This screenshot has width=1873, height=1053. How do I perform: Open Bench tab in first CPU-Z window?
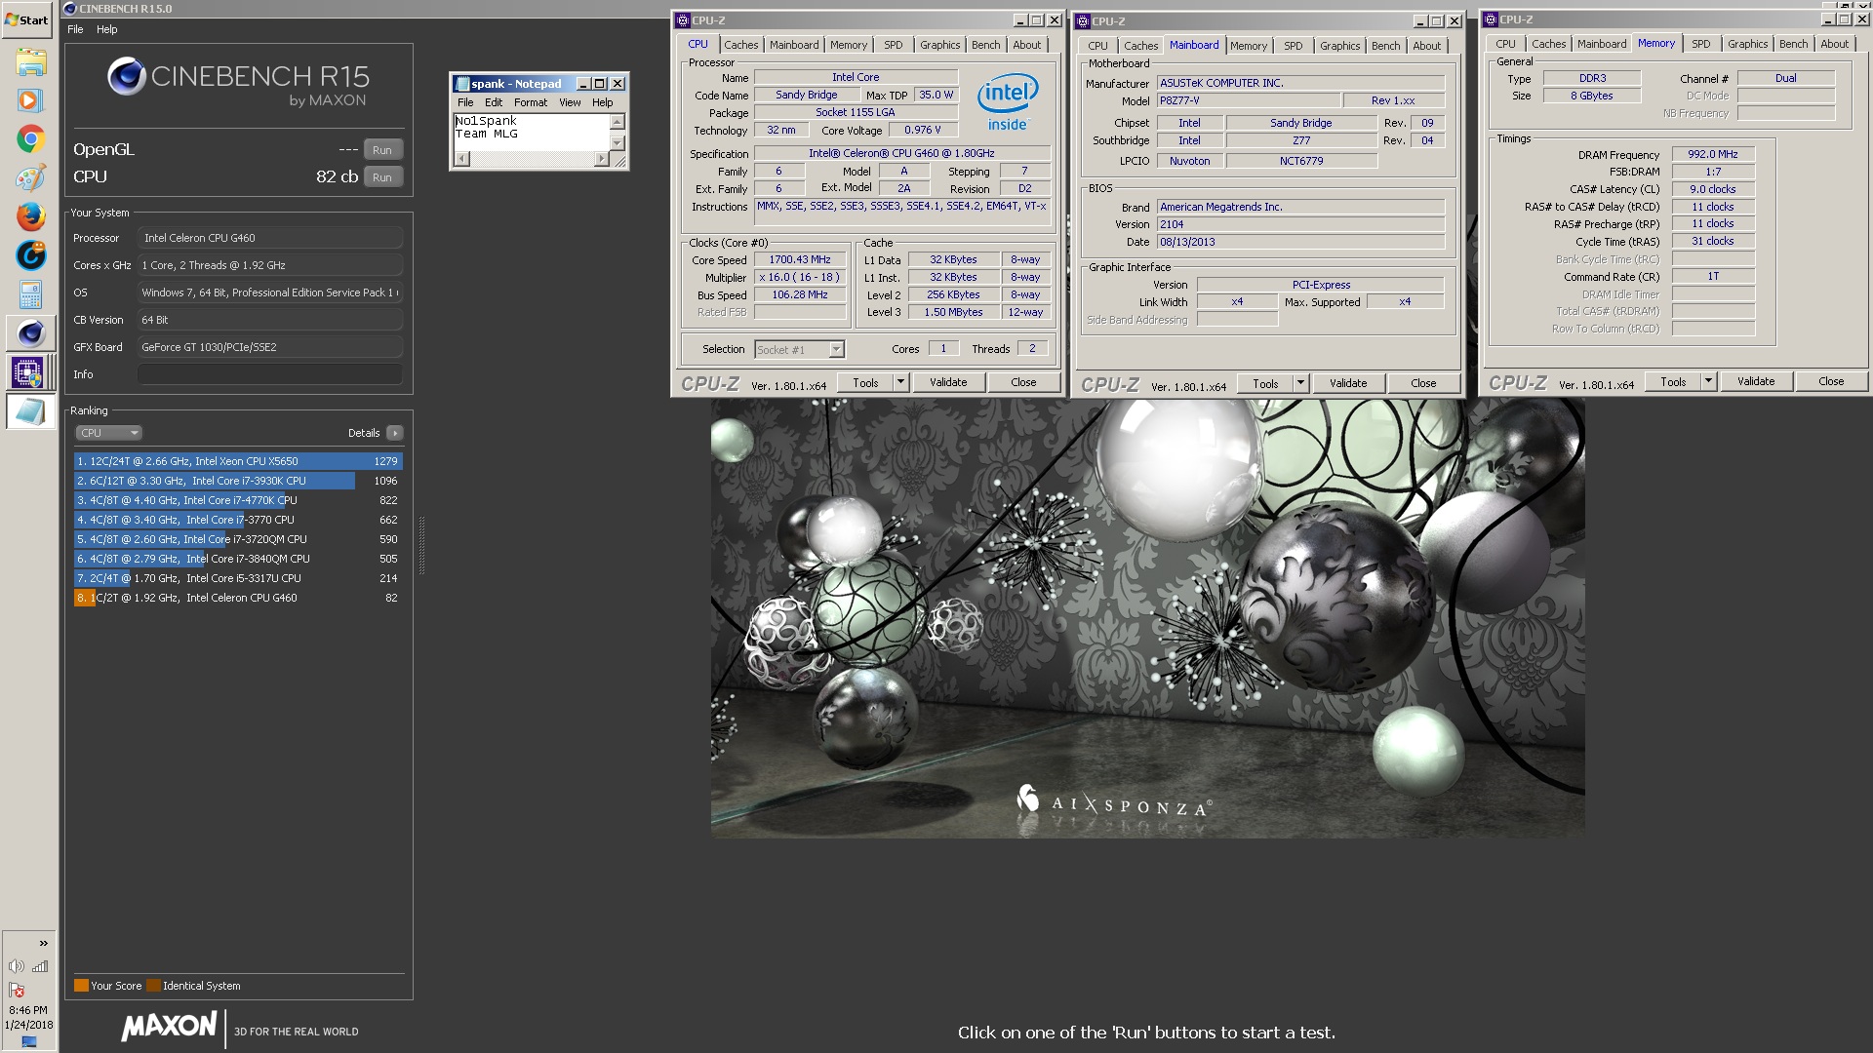coord(985,45)
